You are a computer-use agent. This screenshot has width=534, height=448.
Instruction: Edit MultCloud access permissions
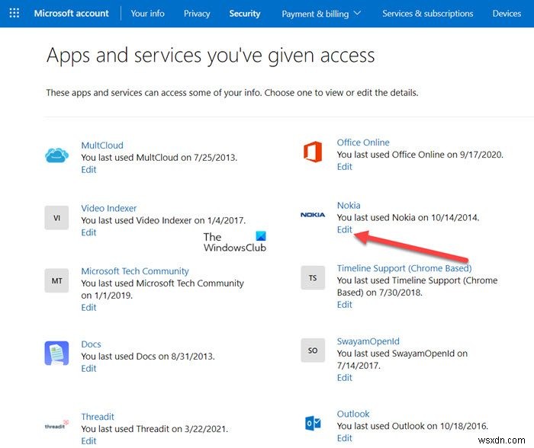88,169
